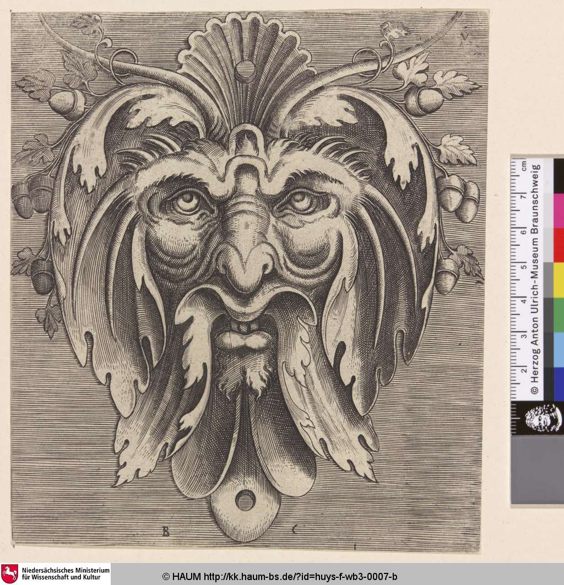Screen dimensions: 564x585
Task: Pick the yellow patch on the color chart
Action: click(558, 280)
